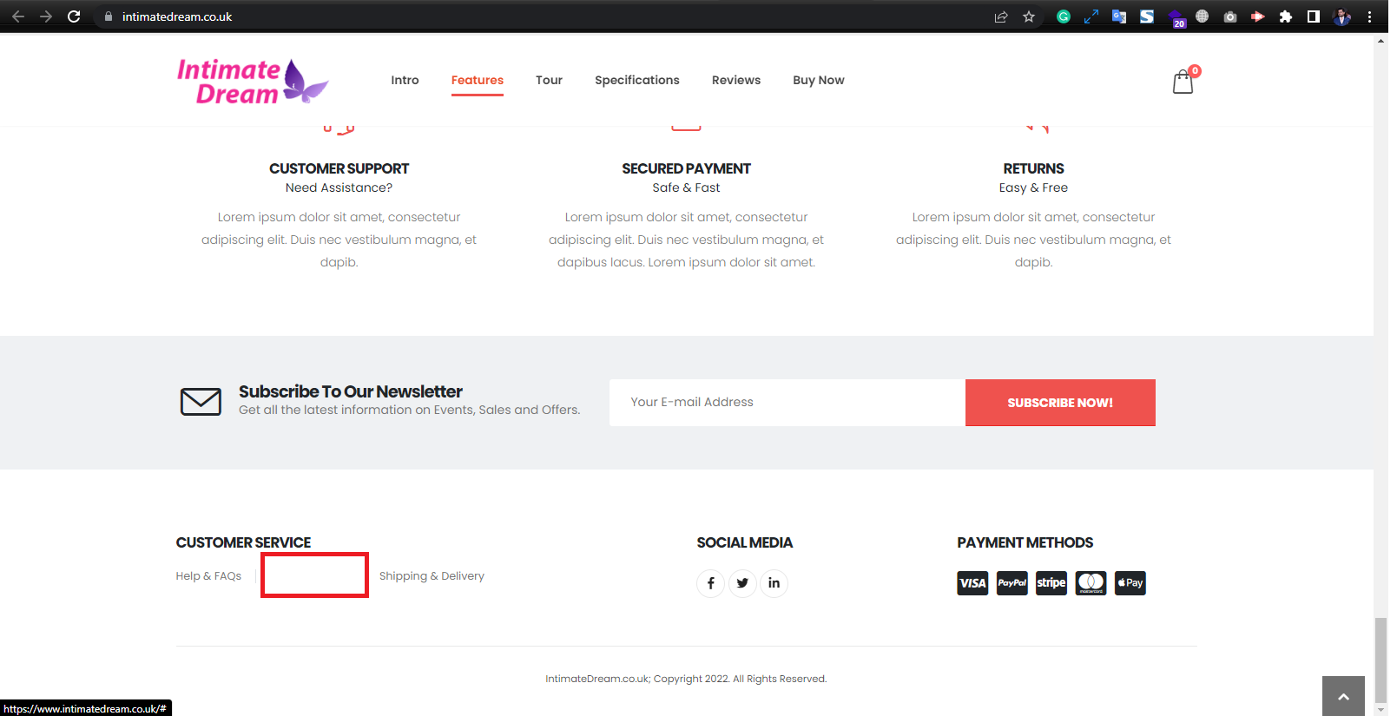Bookmark this page with the star icon

pos(1029,16)
